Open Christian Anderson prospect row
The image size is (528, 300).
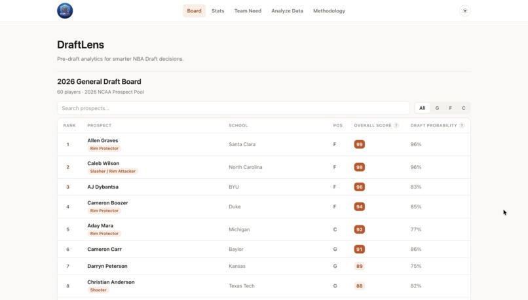click(x=263, y=286)
